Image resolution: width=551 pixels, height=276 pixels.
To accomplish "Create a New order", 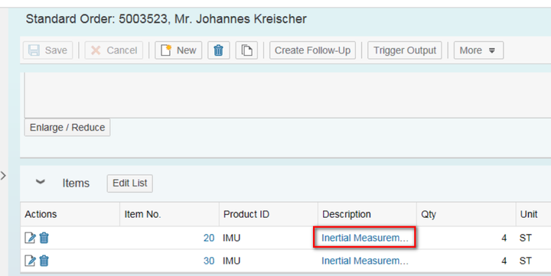I will [178, 50].
